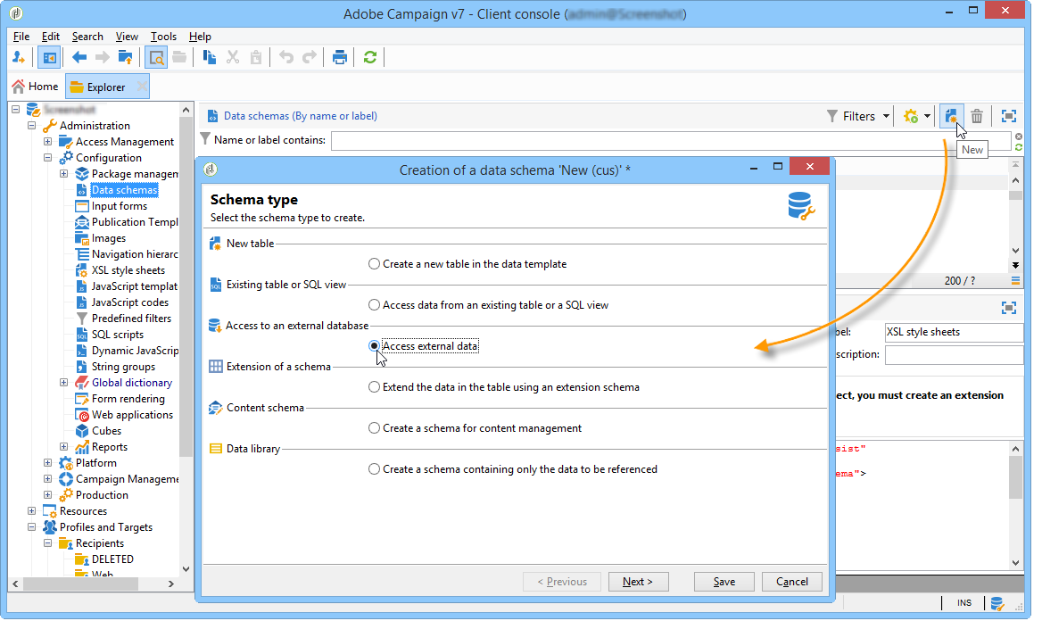This screenshot has width=1042, height=621.
Task: Select Web applications in tree
Action: [132, 415]
